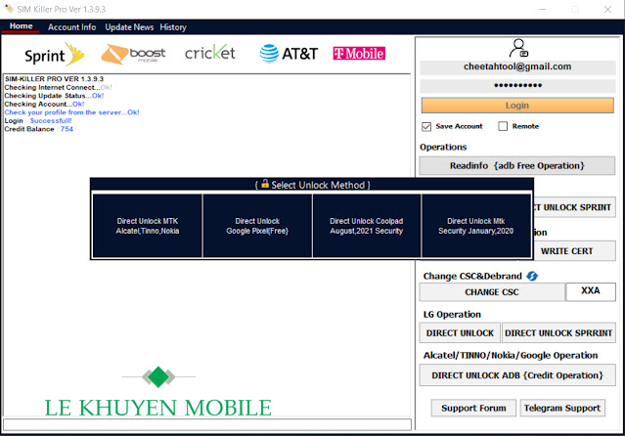Image resolution: width=625 pixels, height=436 pixels.
Task: Click the Sprint carrier logo
Action: [54, 55]
